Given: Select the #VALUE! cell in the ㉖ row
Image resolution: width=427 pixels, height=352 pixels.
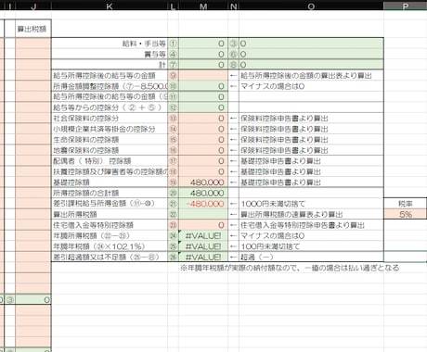Looking at the screenshot, I should [x=203, y=257].
